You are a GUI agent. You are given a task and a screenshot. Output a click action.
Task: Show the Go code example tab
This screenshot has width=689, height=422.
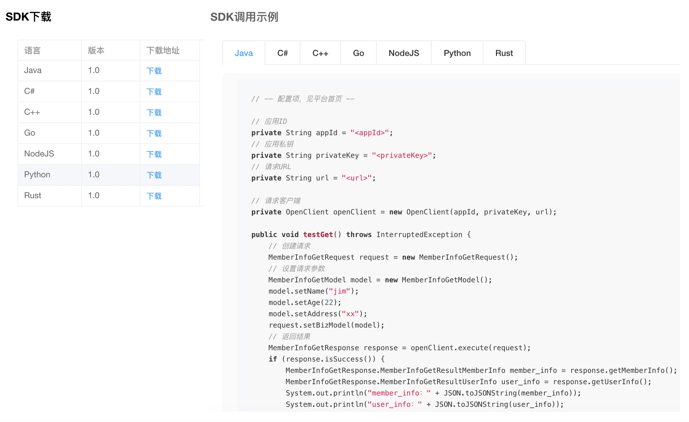click(x=358, y=53)
